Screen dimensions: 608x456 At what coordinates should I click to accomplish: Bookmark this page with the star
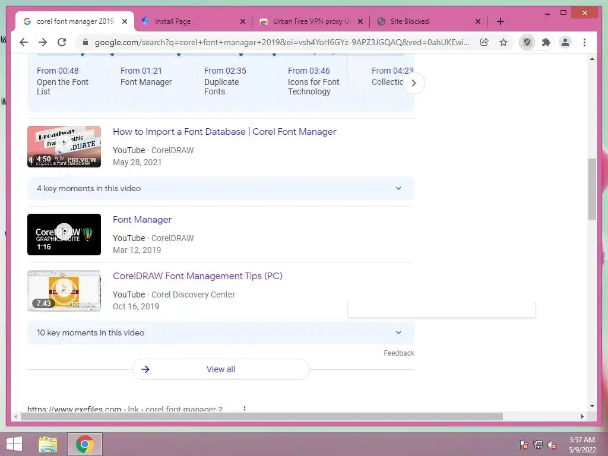click(503, 42)
